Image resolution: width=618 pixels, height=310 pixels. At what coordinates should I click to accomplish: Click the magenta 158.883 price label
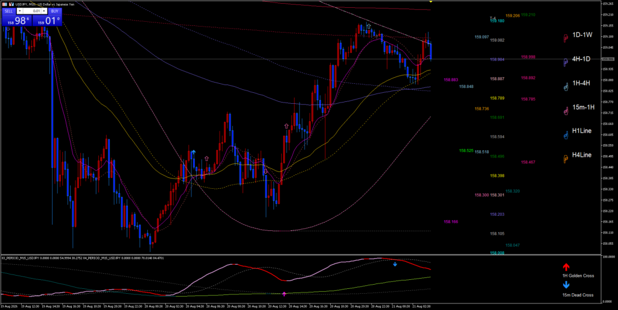(451, 80)
